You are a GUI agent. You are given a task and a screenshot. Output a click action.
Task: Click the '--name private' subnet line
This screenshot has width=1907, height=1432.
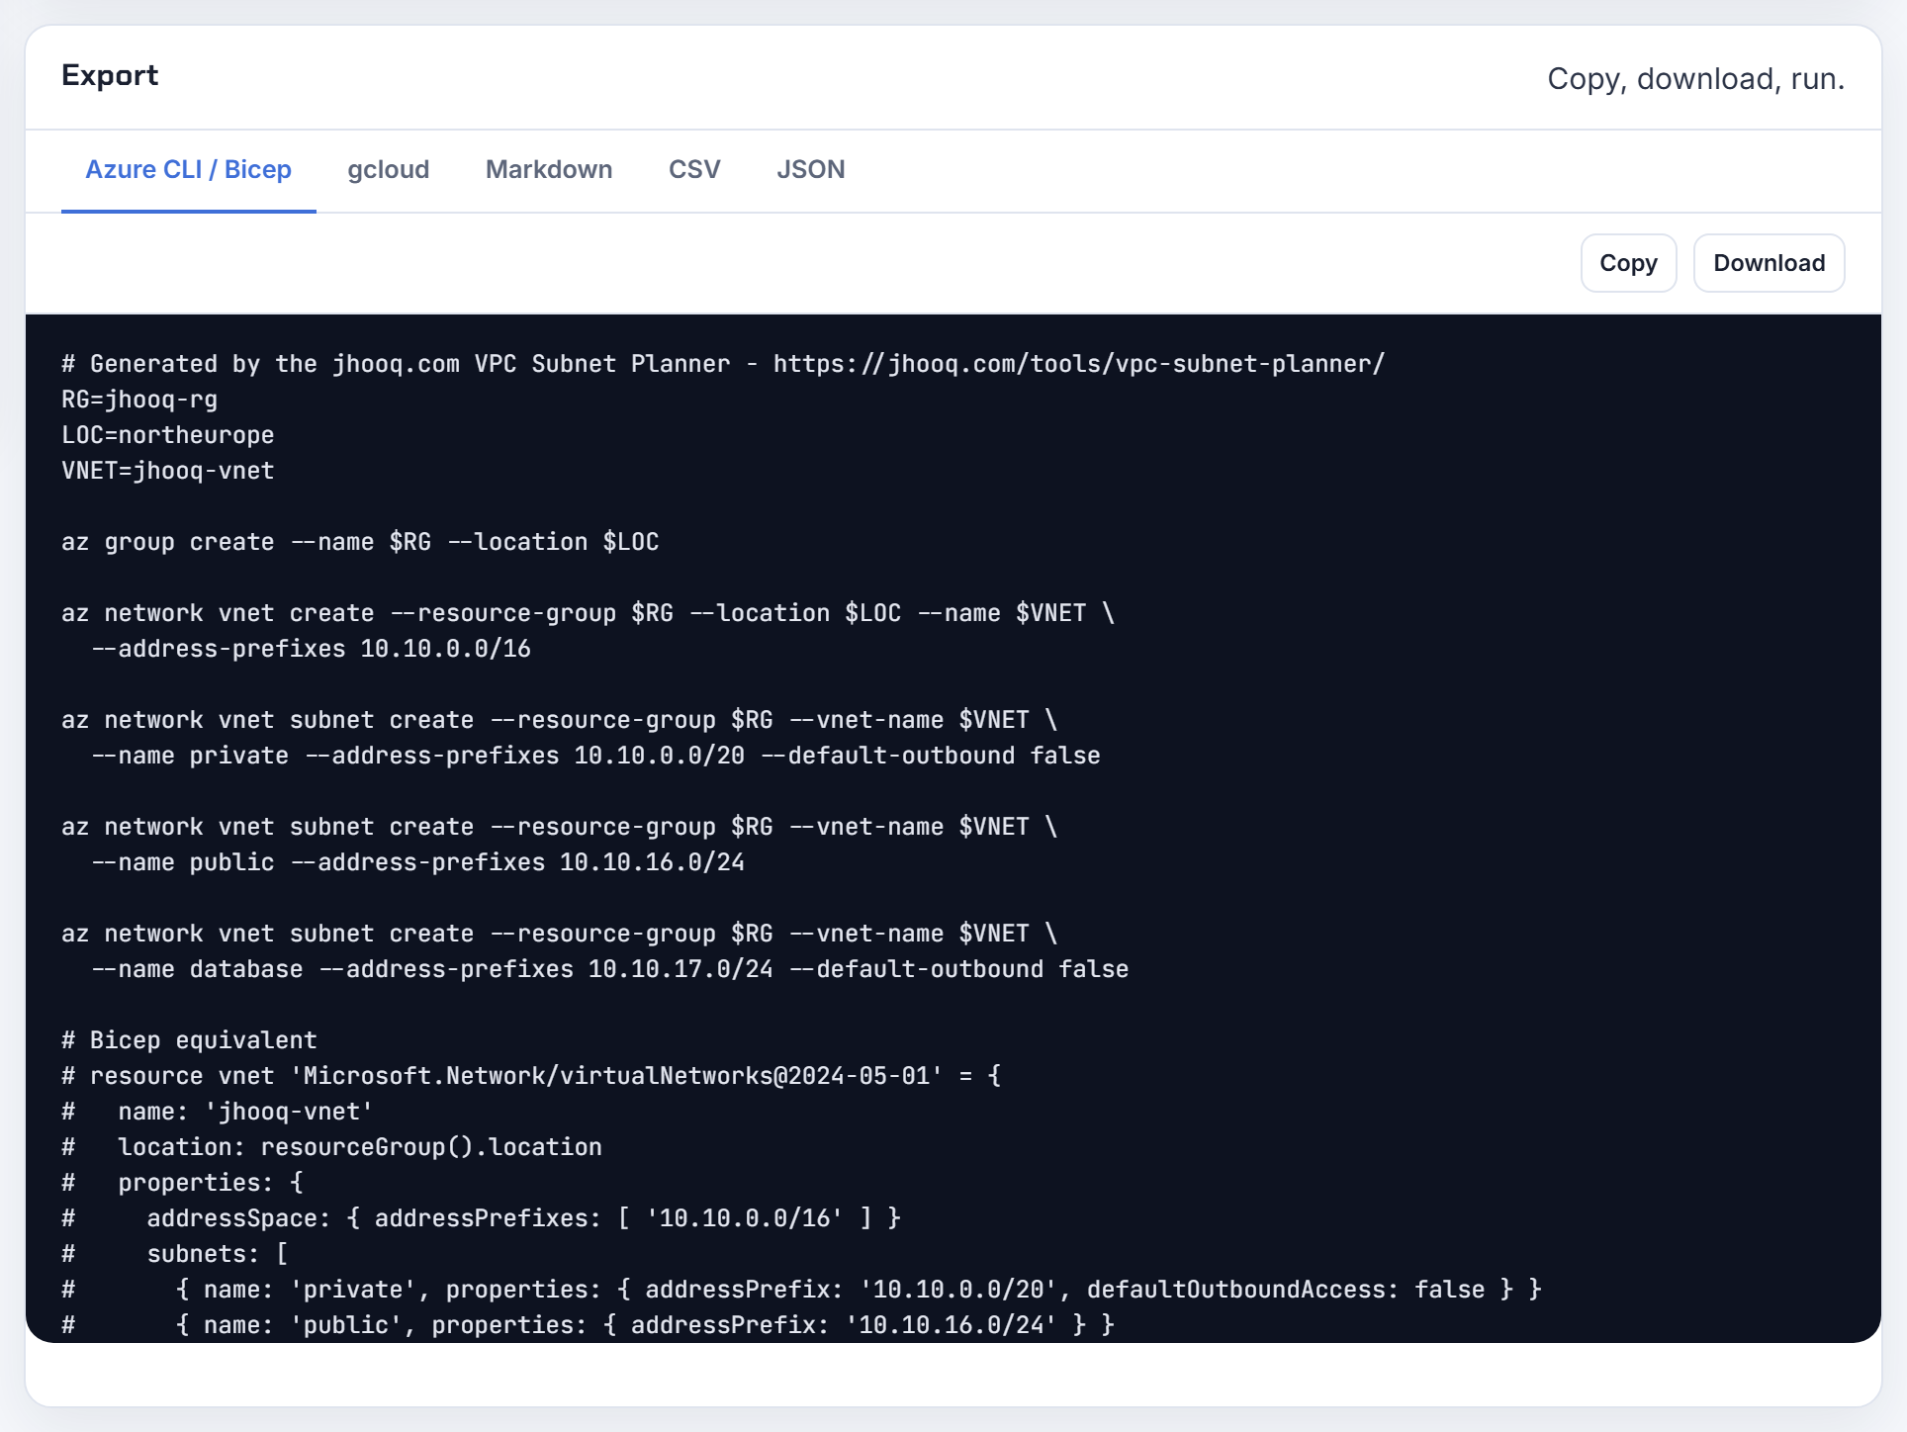(x=595, y=756)
